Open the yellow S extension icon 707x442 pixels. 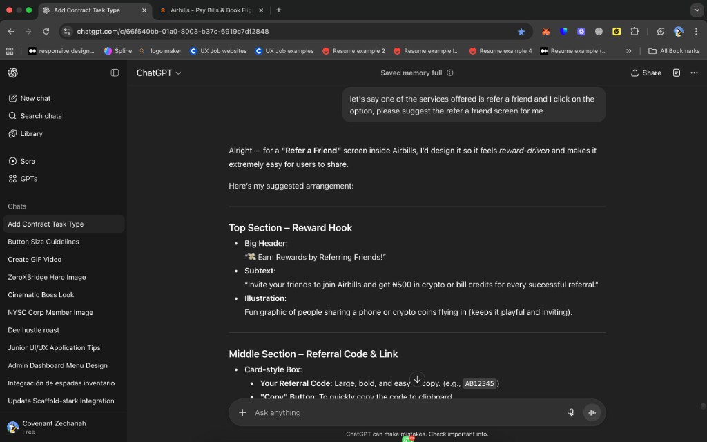pyautogui.click(x=617, y=31)
